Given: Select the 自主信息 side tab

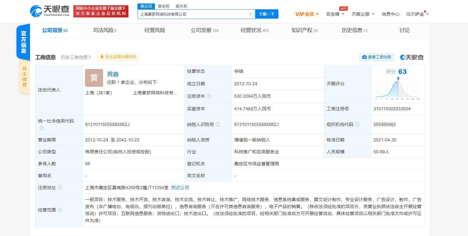Looking at the screenshot, I should 24,77.
